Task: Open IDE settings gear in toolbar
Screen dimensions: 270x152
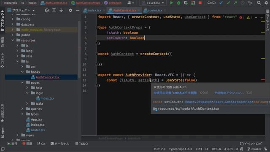Action: pyautogui.click(x=266, y=3)
